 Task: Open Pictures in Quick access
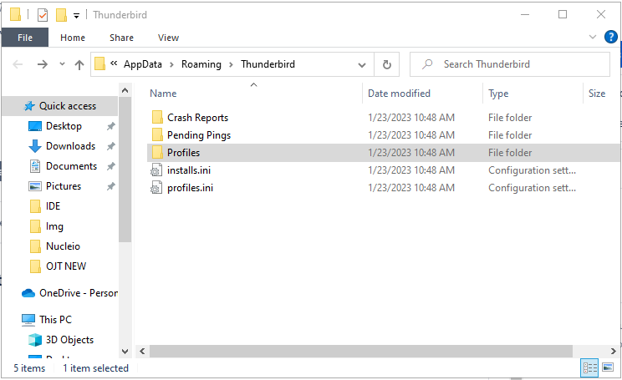tap(64, 186)
